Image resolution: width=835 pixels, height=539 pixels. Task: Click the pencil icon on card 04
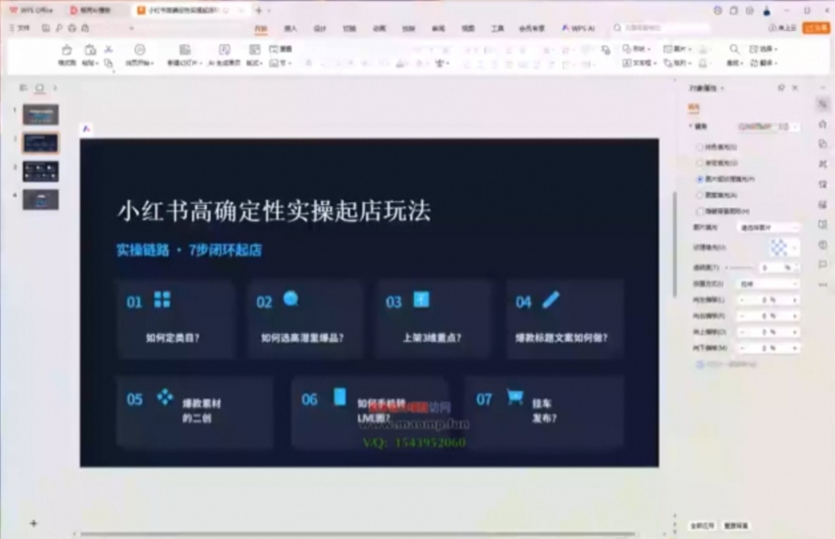(550, 300)
